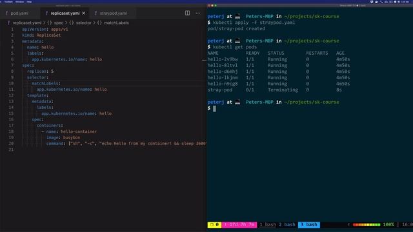Image resolution: width=413 pixels, height=232 pixels.
Task: Click 'matchLabels:' on line 10
Action: [x=46, y=83]
